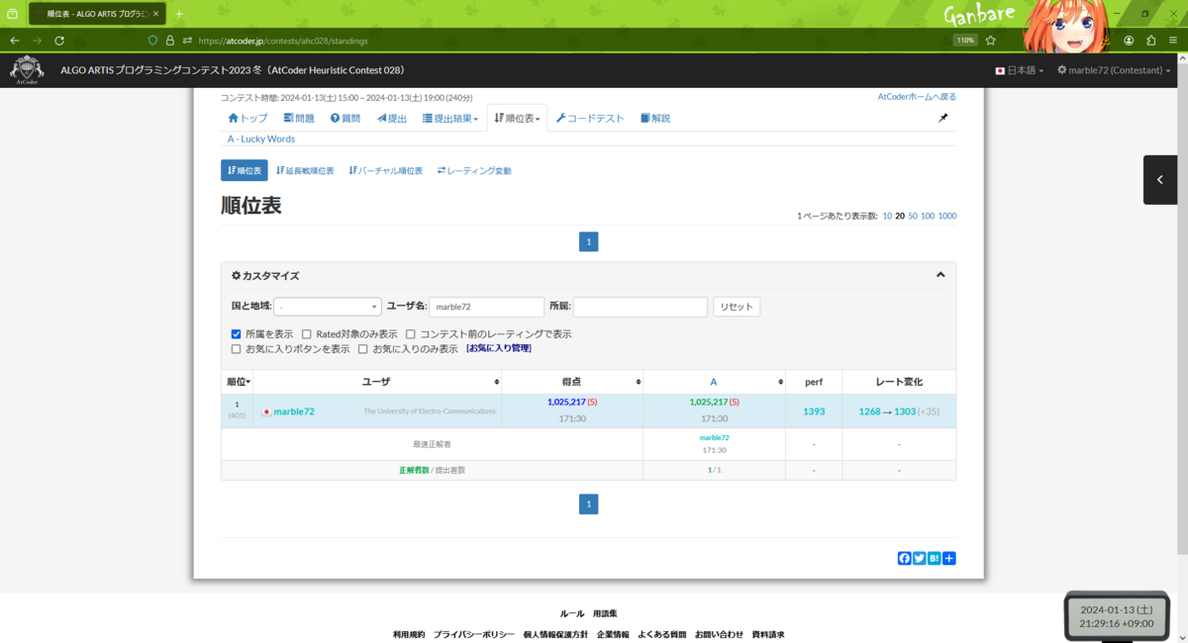This screenshot has width=1188, height=643.
Task: Click the ユーザ名 input field
Action: [486, 307]
